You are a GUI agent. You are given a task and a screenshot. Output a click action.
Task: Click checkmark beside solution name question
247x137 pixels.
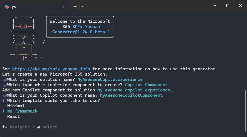5,80
